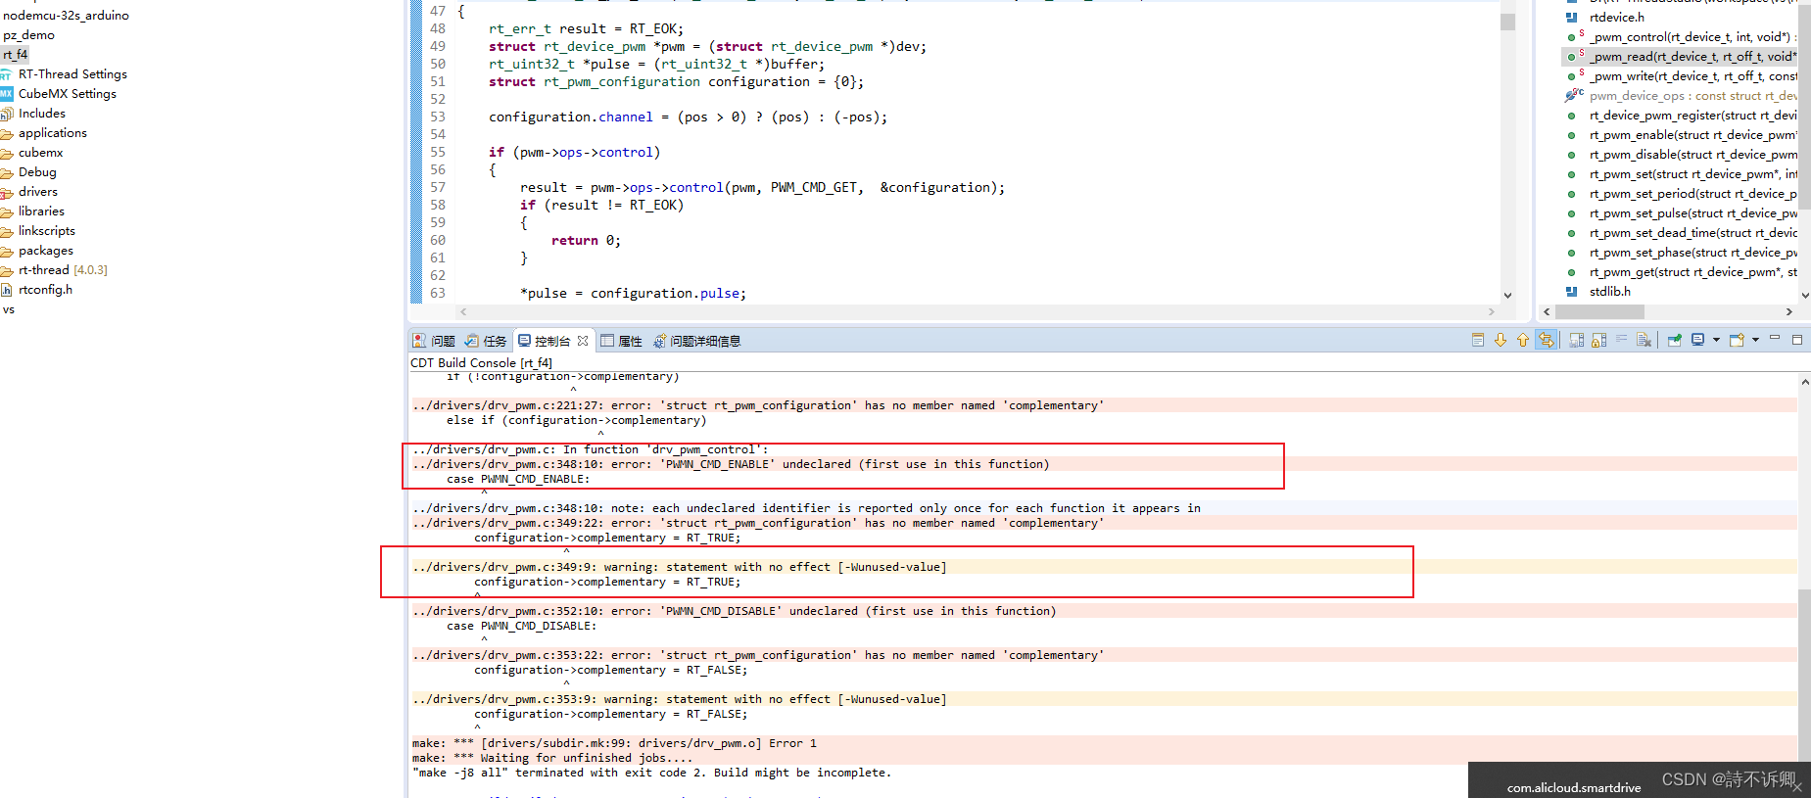Select rt_pwm_get in outline

(x=1692, y=272)
